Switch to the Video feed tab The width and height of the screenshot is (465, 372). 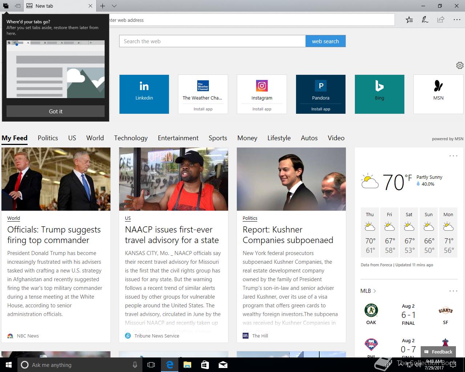(x=336, y=138)
